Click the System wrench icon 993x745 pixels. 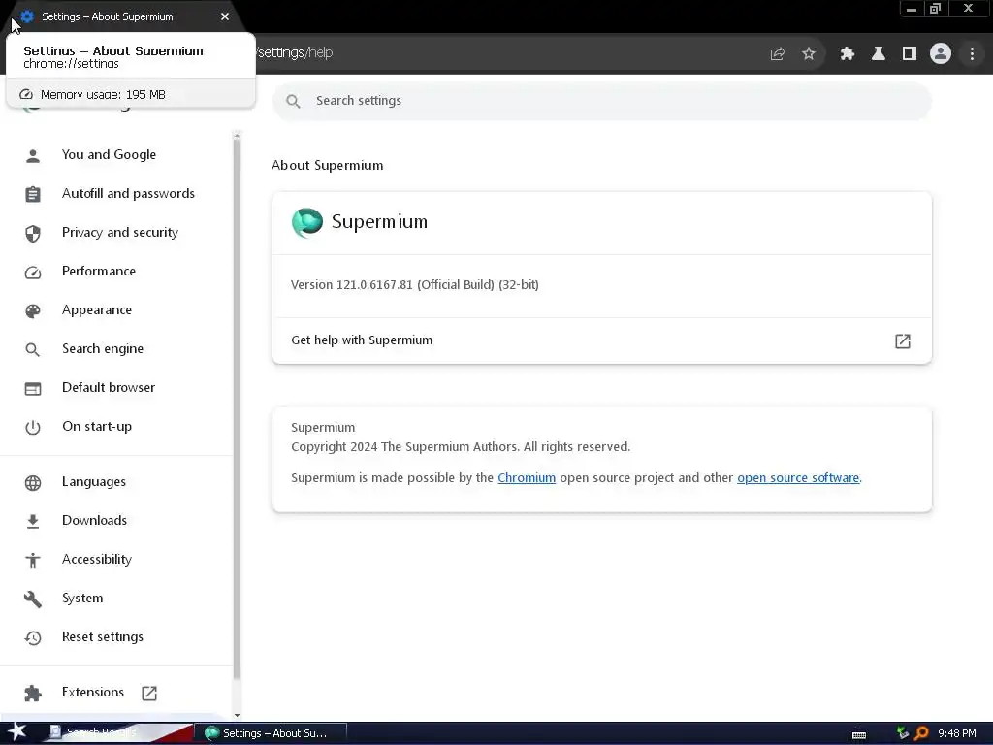33,599
